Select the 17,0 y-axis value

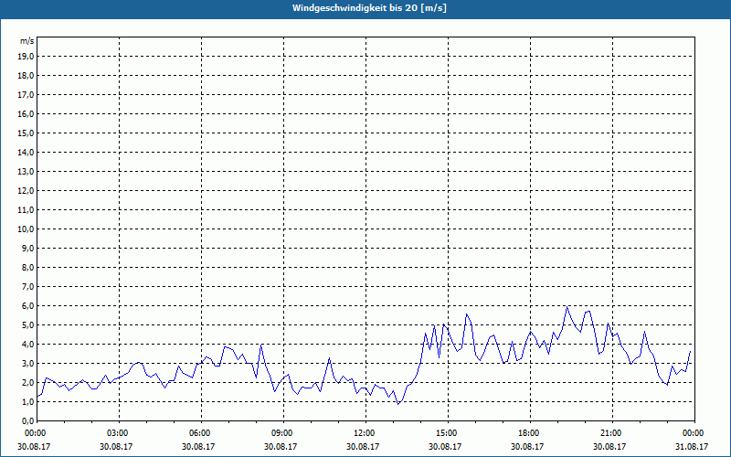click(x=26, y=95)
